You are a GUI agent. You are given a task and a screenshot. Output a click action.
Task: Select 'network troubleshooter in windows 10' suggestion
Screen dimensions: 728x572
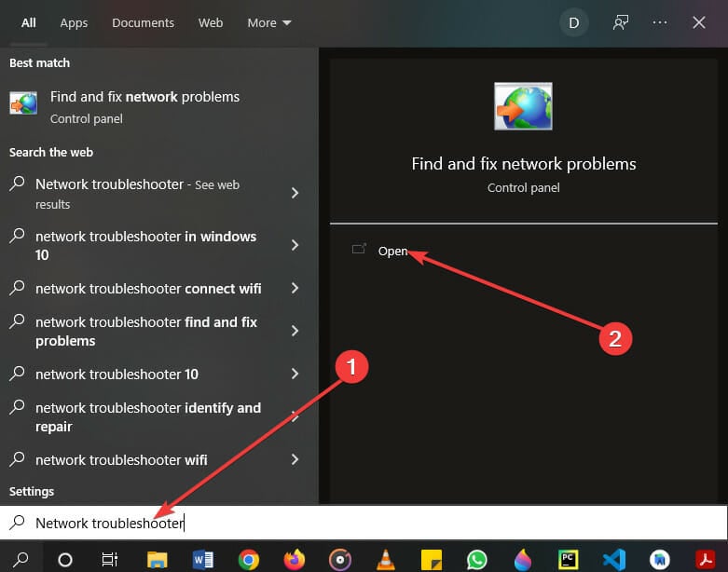[x=159, y=245]
